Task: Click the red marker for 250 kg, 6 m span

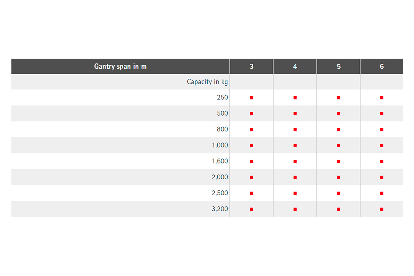Action: click(x=382, y=98)
